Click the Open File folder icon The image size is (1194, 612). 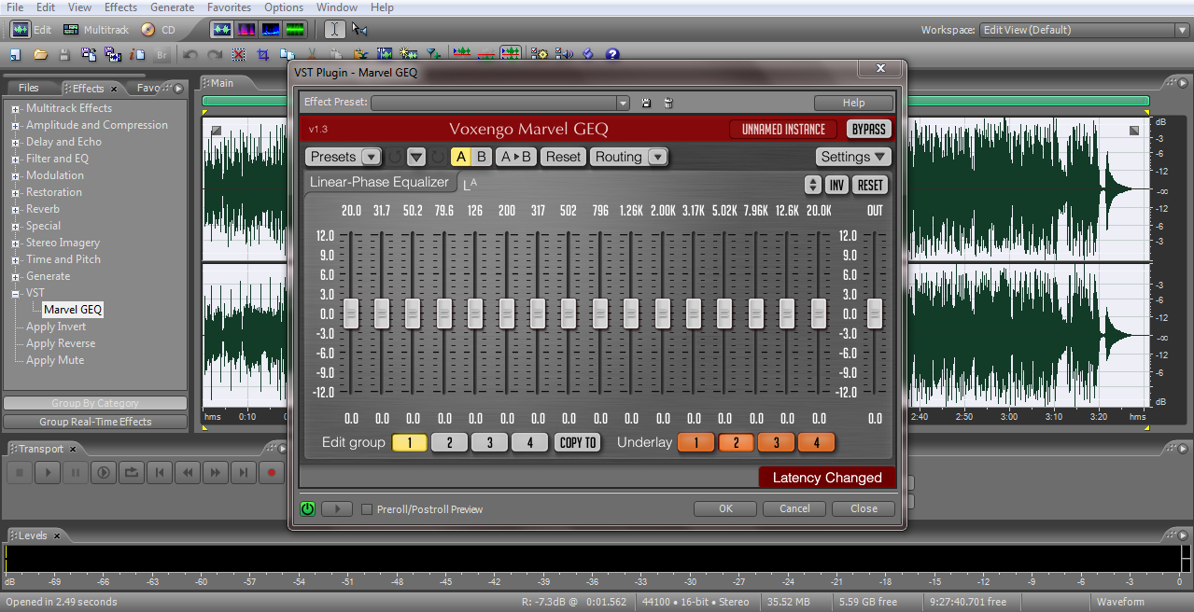tap(40, 54)
